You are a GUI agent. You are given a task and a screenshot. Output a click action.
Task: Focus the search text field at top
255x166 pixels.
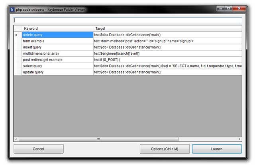[x=127, y=20]
